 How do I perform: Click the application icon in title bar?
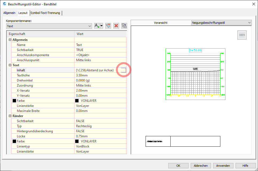coord(4,4)
